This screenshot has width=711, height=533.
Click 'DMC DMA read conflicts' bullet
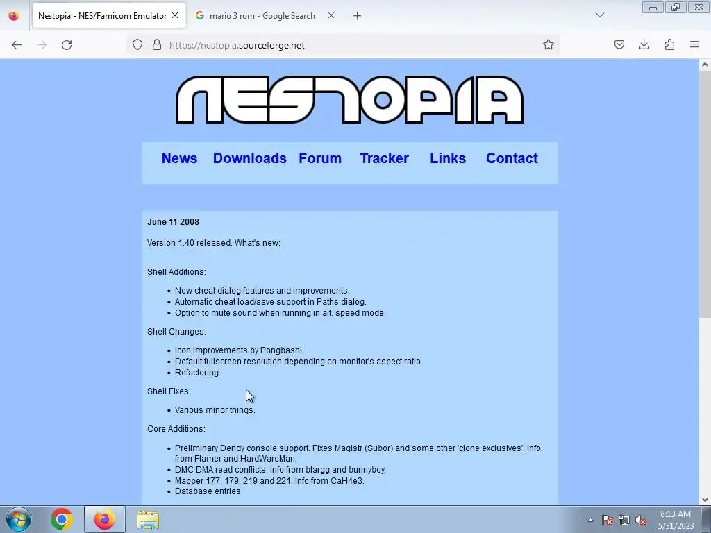tap(281, 470)
